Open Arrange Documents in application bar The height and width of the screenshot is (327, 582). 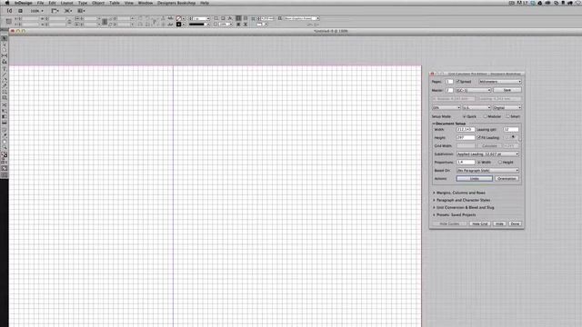click(81, 11)
